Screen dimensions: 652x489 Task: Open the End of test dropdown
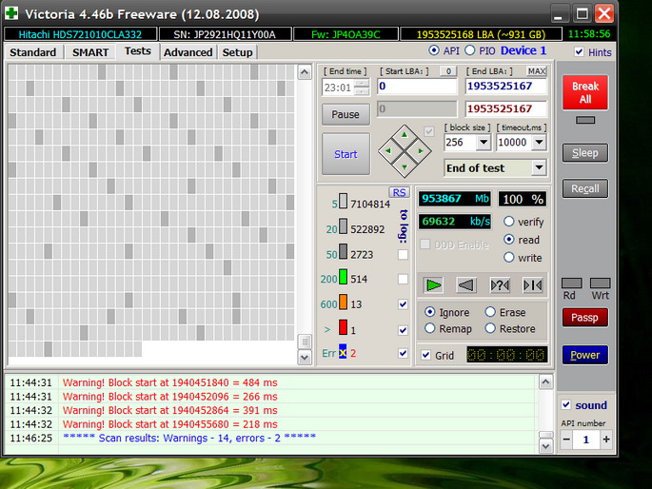pos(540,167)
